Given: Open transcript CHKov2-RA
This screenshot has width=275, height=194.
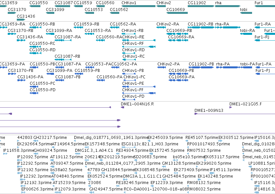Looking at the screenshot, I should click(x=168, y=24).
